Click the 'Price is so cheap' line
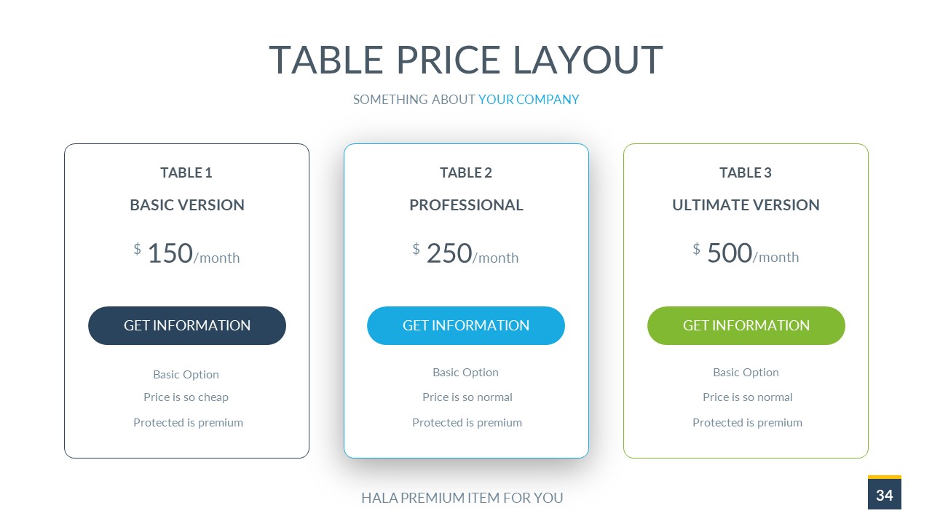 (186, 397)
